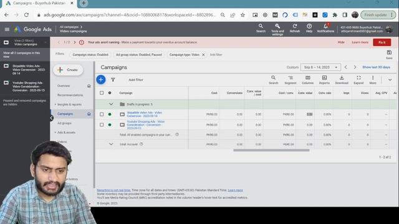Open More options in table toolbar
399x224 pixels.
pos(373,80)
